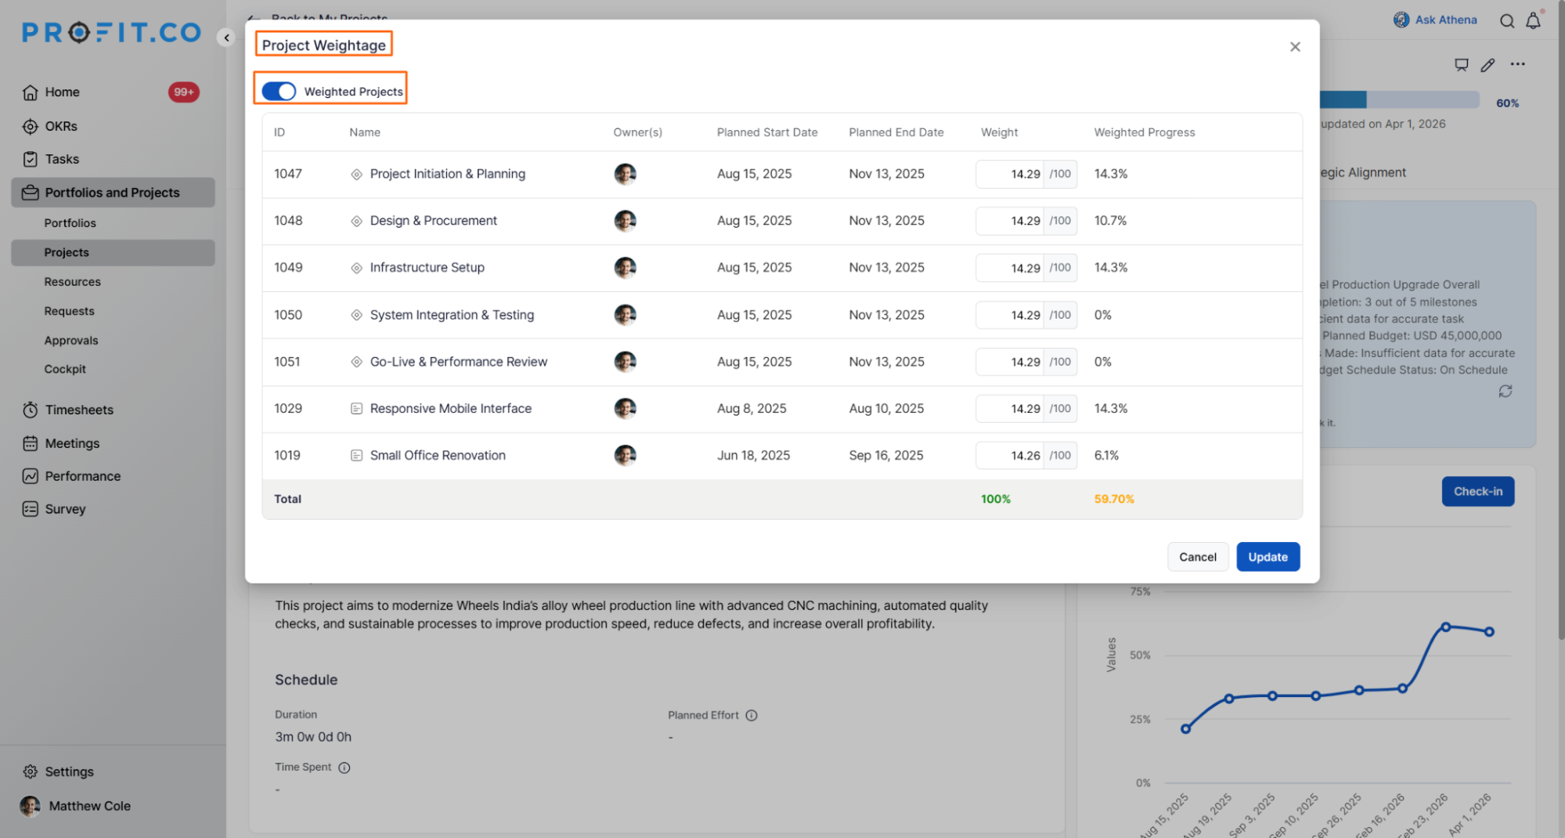Open Ask Athena assistant
The image size is (1565, 838).
(1435, 20)
